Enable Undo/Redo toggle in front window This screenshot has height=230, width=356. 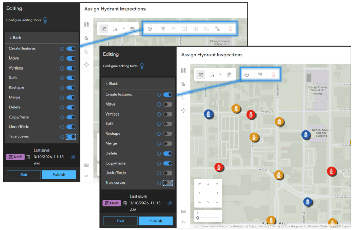coord(168,173)
